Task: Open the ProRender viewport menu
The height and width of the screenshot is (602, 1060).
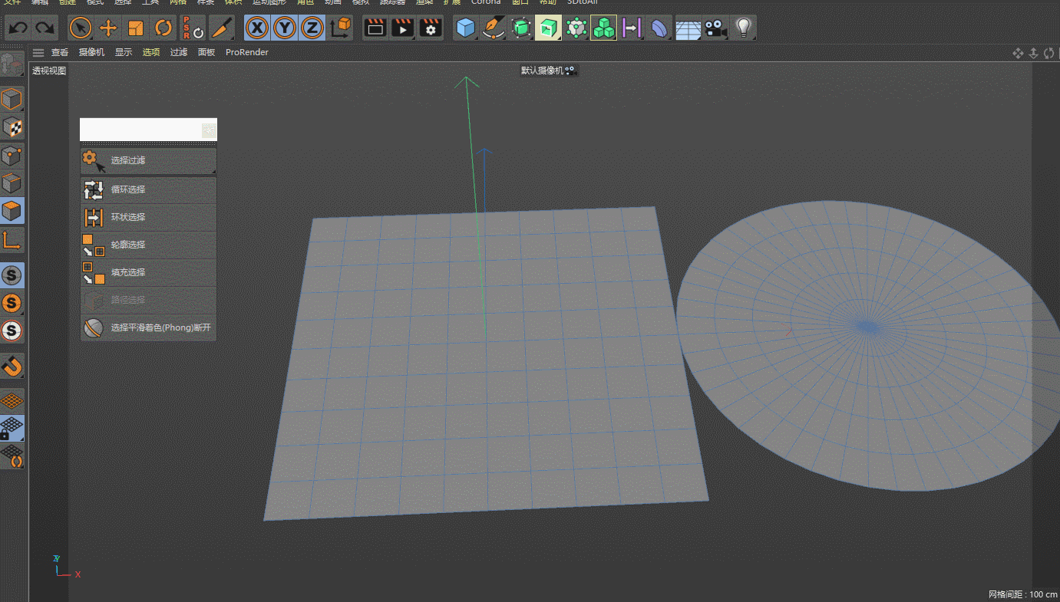Action: (x=247, y=52)
